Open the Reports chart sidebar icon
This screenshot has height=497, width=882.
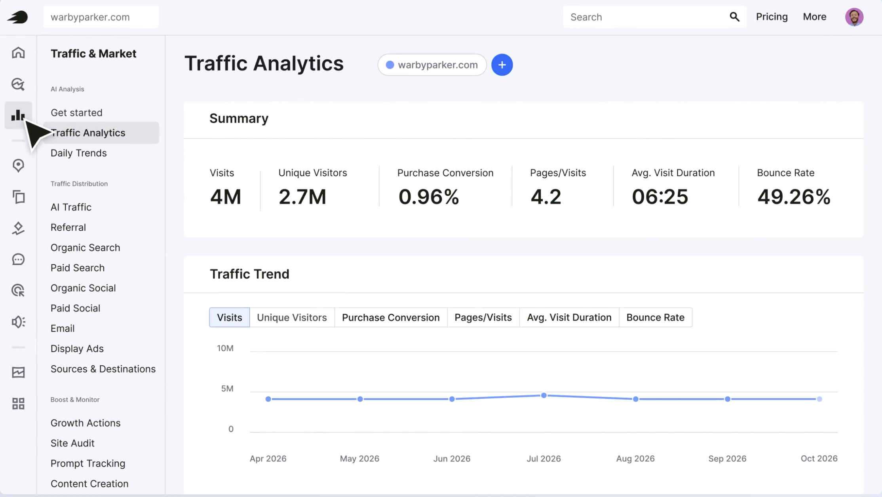point(18,372)
